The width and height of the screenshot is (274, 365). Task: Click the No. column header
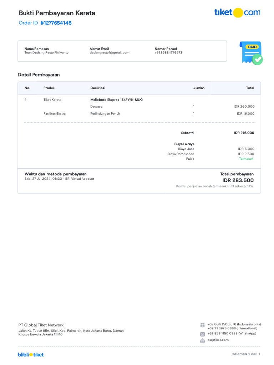point(27,88)
